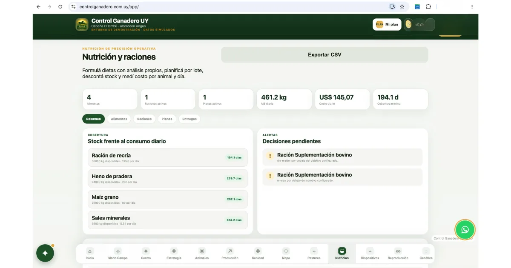This screenshot has height=268, width=511.
Task: Click the US$ 145,07 Costo diario card
Action: pyautogui.click(x=342, y=99)
